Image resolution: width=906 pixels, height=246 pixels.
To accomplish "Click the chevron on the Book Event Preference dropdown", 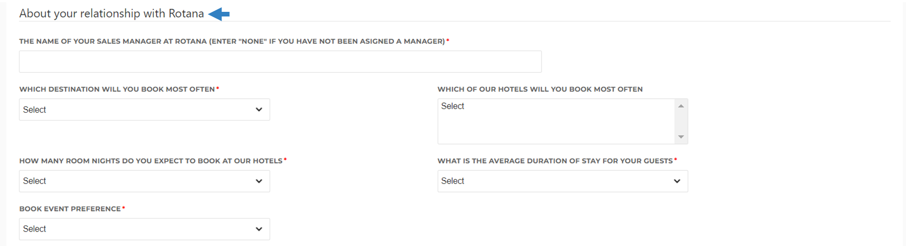I will coord(259,229).
